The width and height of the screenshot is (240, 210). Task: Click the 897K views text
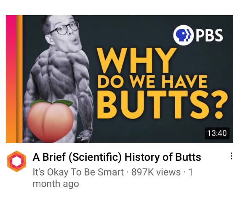click(156, 172)
